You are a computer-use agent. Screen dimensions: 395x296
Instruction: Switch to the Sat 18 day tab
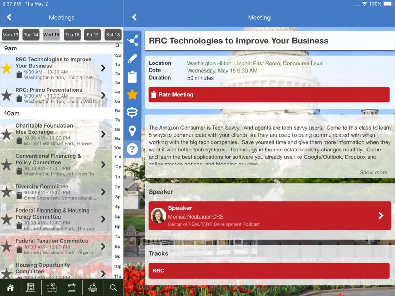tap(113, 35)
